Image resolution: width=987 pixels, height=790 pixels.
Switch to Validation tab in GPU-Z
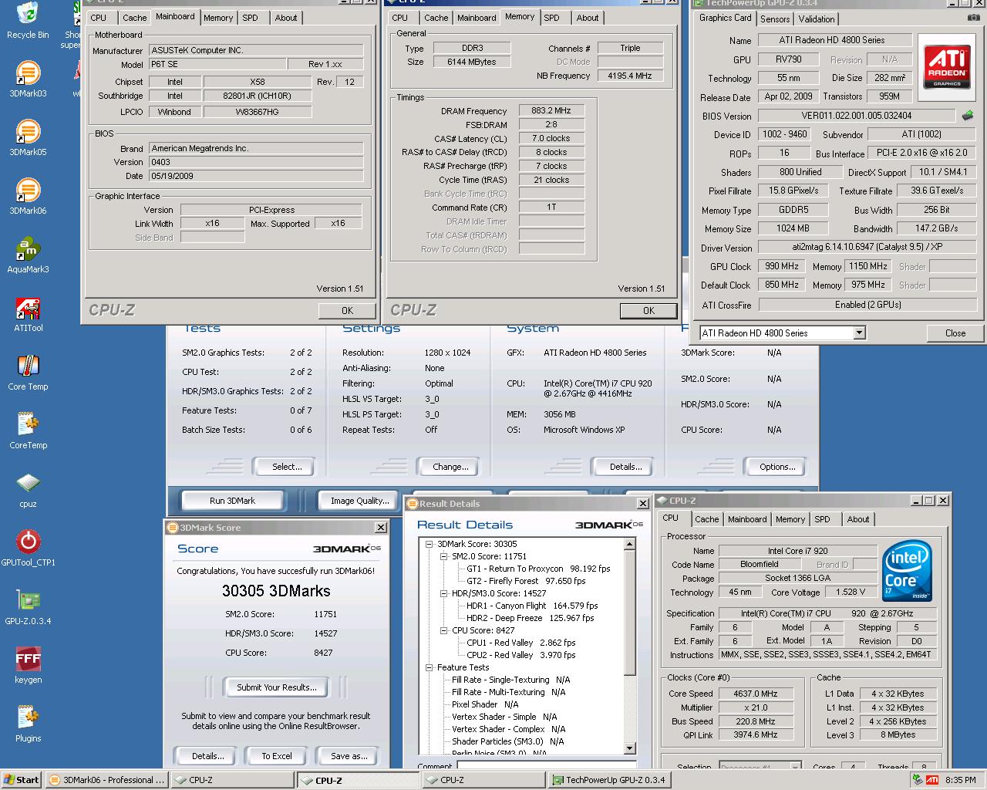pyautogui.click(x=817, y=19)
